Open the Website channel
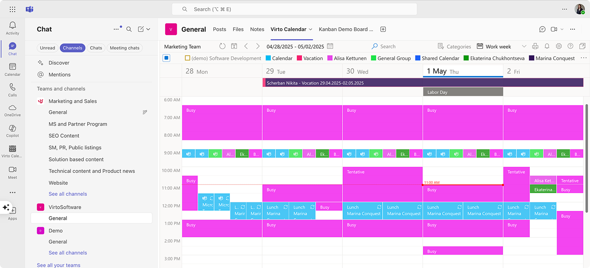 tap(58, 183)
